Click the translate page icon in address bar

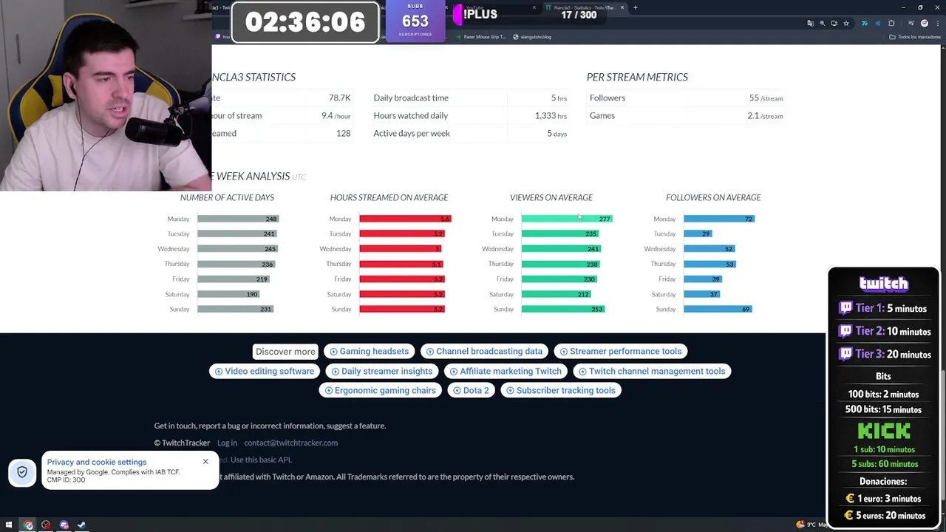(811, 23)
